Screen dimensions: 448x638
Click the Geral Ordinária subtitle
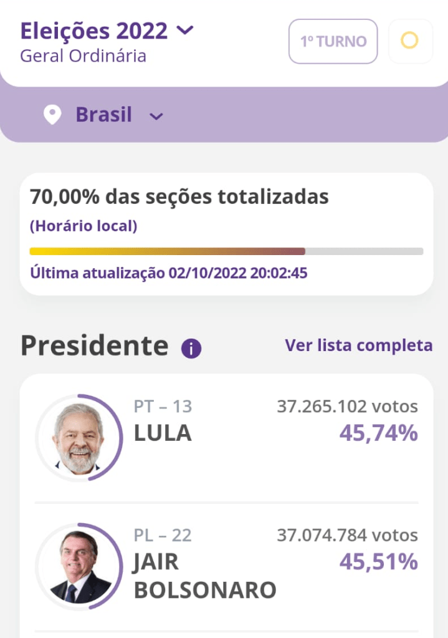click(x=83, y=56)
